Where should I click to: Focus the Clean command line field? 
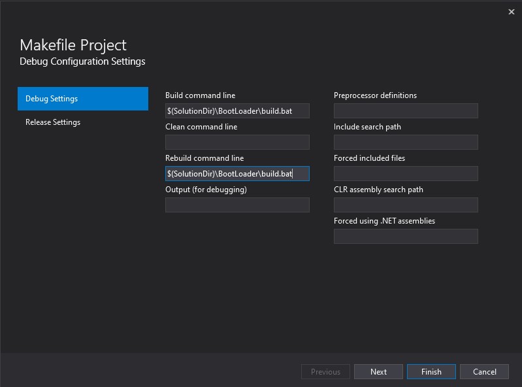tap(237, 143)
